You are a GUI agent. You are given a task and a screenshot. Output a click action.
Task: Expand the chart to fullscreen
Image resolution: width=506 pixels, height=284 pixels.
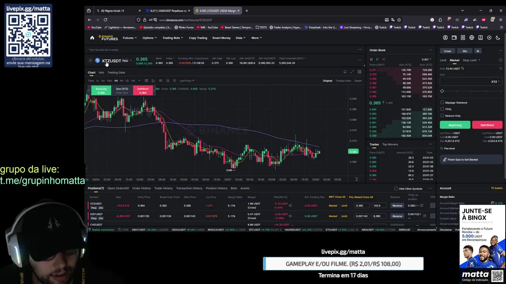pos(352,72)
